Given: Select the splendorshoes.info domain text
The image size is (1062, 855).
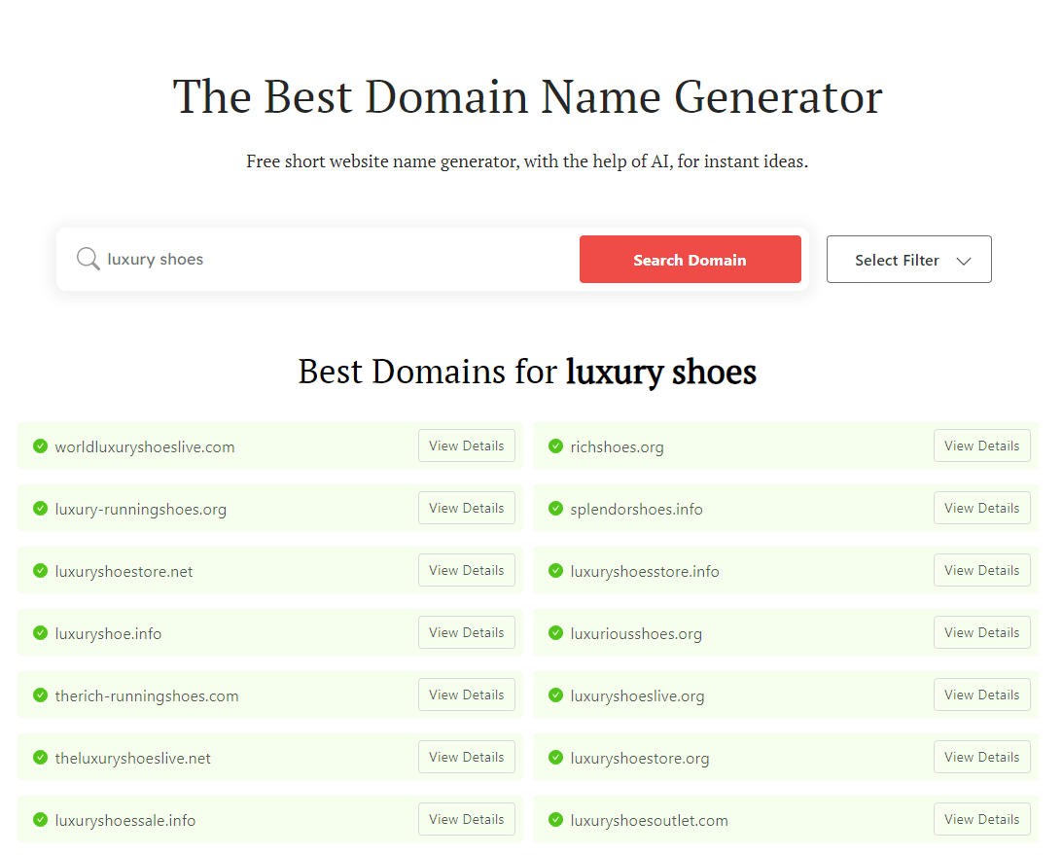Looking at the screenshot, I should (x=637, y=510).
